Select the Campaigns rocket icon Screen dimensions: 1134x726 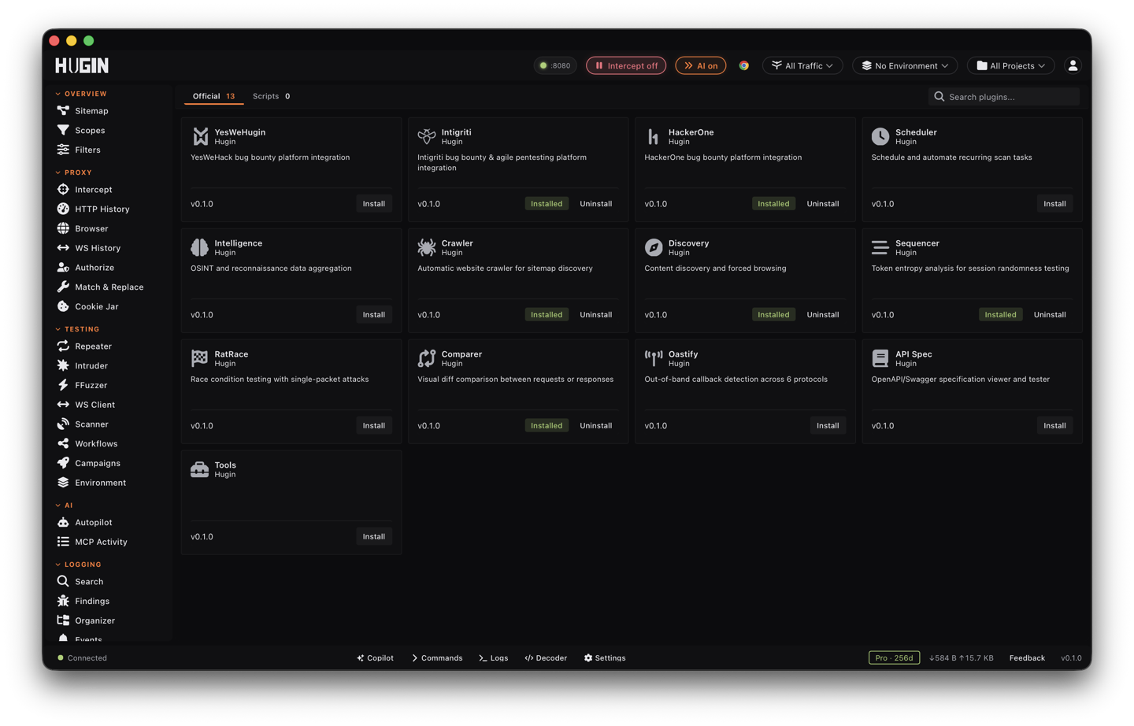point(63,463)
